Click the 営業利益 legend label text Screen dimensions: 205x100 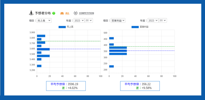pyautogui.click(x=144, y=27)
